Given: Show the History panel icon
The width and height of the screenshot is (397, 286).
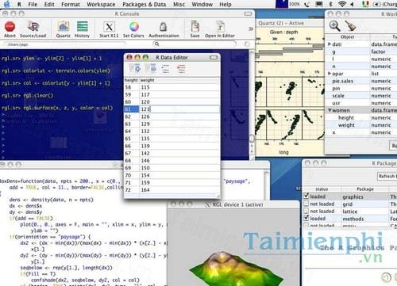Looking at the screenshot, I should pyautogui.click(x=83, y=26).
